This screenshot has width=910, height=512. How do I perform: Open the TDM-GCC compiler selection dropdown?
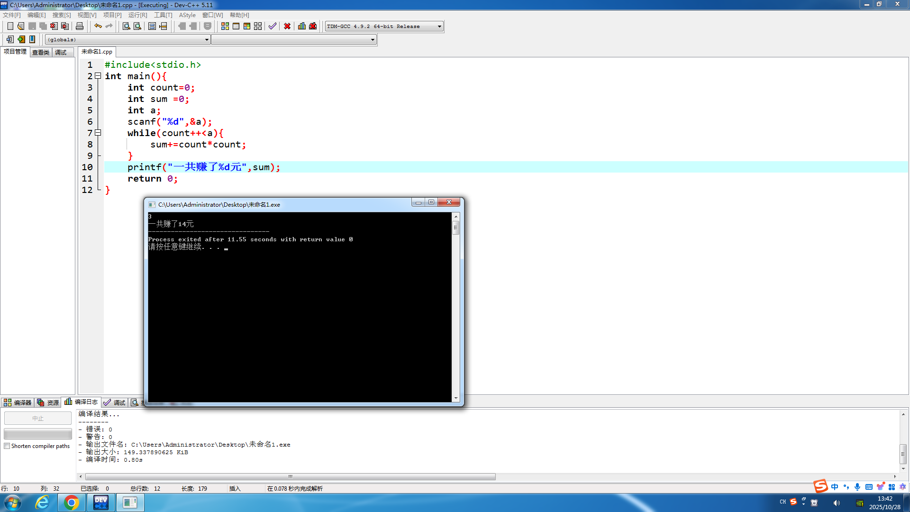tap(439, 27)
